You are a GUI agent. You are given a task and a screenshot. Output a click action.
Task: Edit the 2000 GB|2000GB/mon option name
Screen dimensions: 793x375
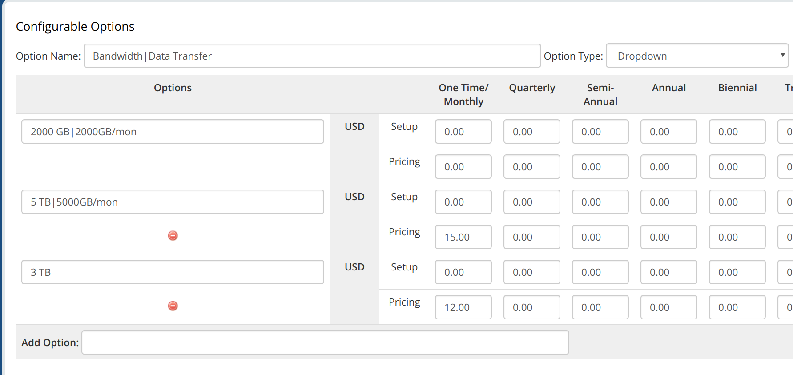(x=173, y=131)
